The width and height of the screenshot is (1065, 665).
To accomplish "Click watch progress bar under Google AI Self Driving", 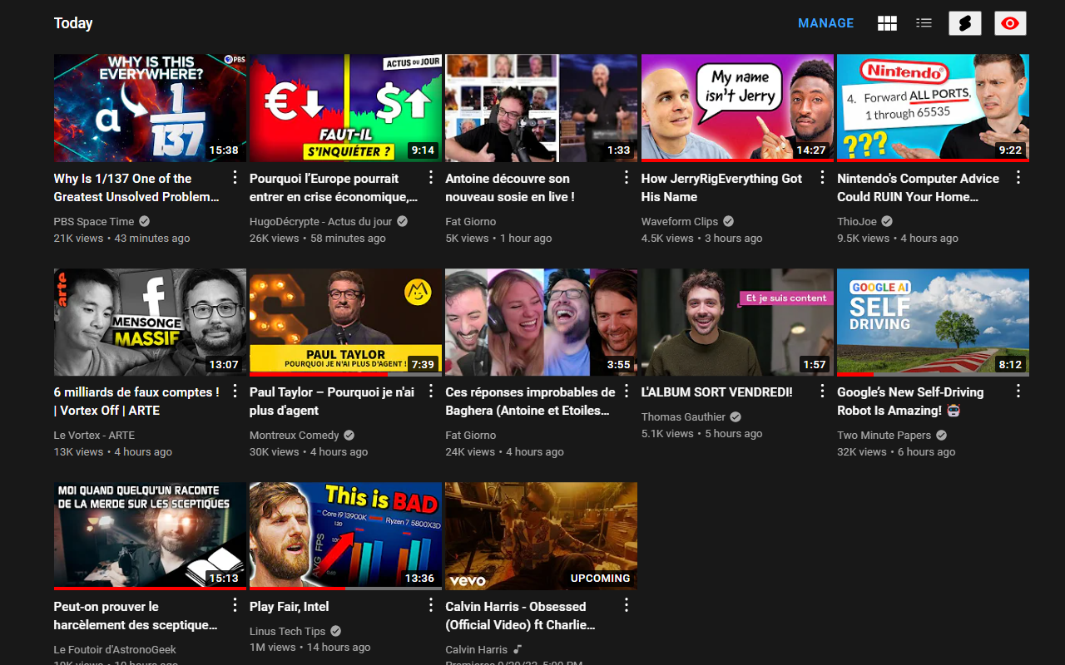I will [x=933, y=374].
